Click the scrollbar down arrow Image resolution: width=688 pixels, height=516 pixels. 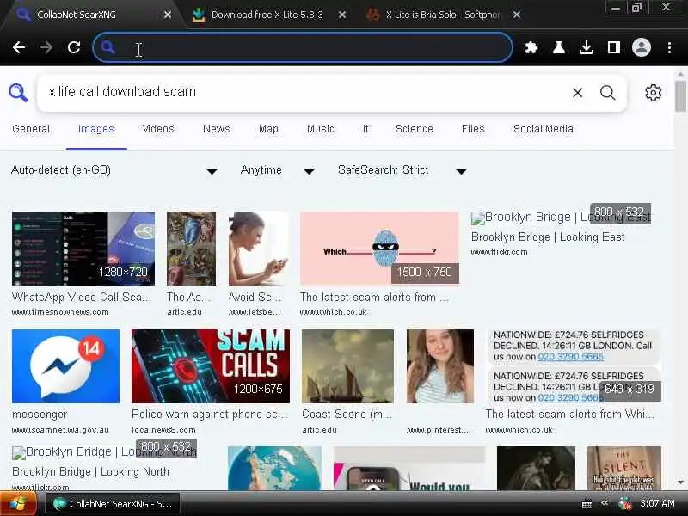pyautogui.click(x=680, y=482)
